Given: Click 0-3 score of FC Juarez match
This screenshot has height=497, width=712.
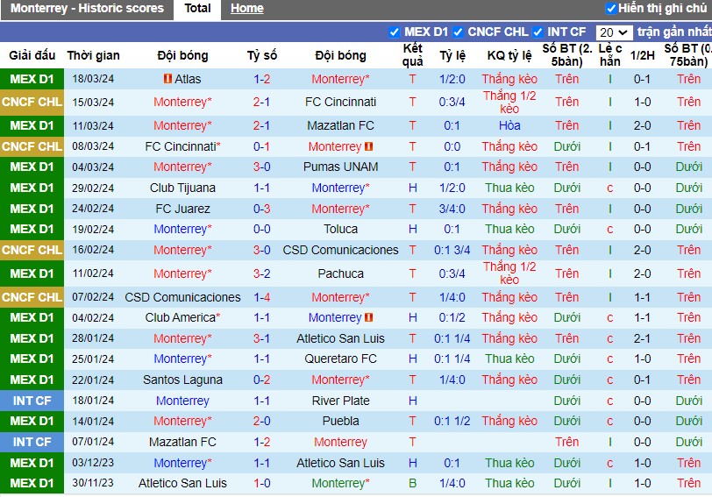Looking at the screenshot, I should coord(261,209).
